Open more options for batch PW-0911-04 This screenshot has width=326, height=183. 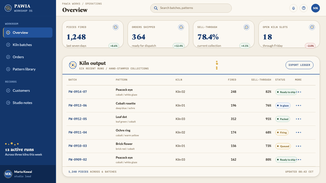[x=298, y=132]
